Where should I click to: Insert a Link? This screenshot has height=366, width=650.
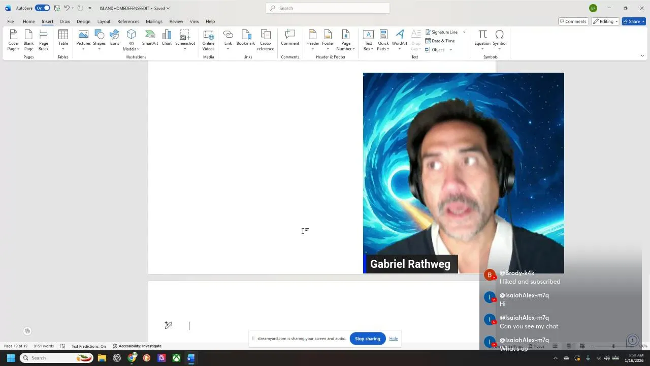(228, 40)
